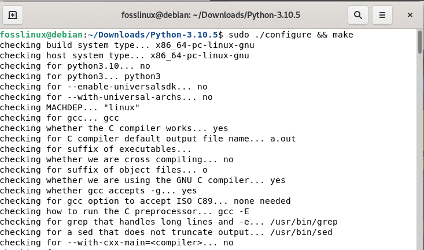The height and width of the screenshot is (250, 424).
Task: Open the hamburger menu
Action: tap(382, 15)
